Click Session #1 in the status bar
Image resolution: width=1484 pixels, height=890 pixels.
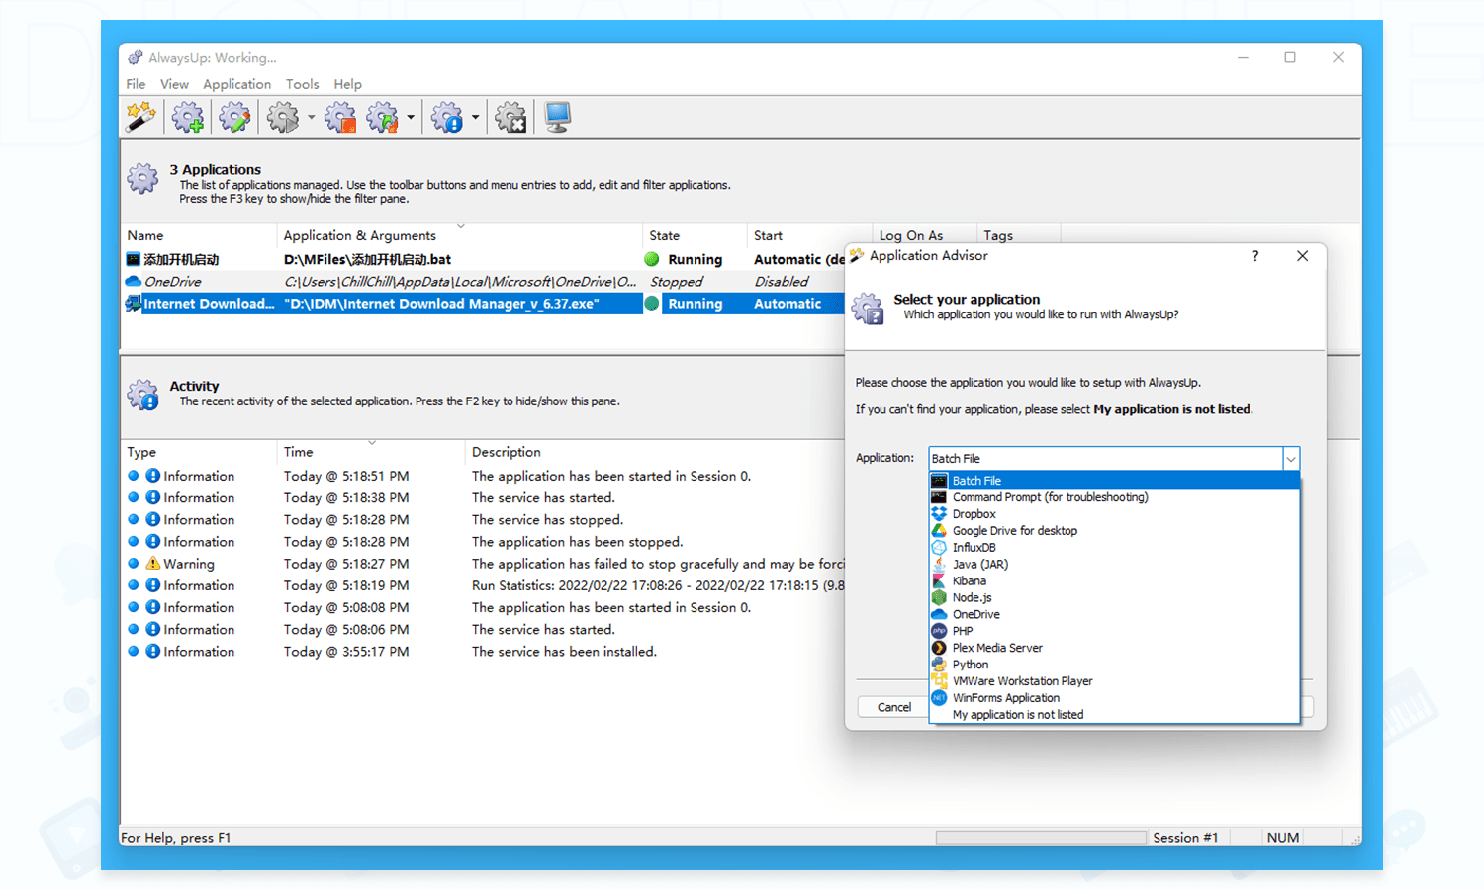pyautogui.click(x=1185, y=838)
